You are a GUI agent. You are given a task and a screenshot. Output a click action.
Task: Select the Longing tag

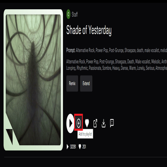click(x=71, y=68)
